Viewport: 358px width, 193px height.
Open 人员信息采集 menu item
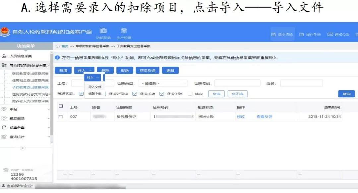(x=21, y=56)
